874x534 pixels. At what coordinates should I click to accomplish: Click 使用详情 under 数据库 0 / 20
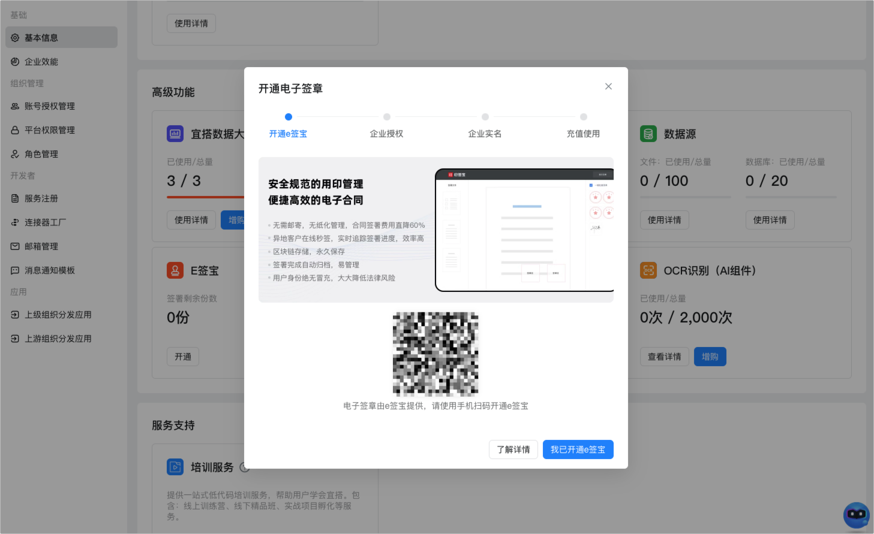coord(770,220)
